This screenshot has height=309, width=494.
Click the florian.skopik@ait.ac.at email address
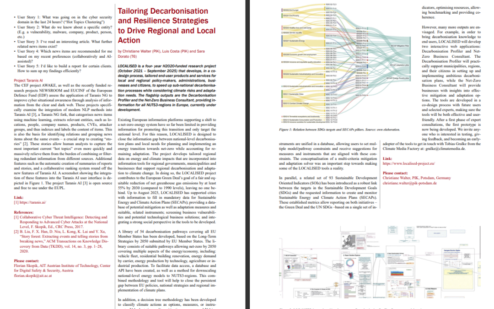33,276
